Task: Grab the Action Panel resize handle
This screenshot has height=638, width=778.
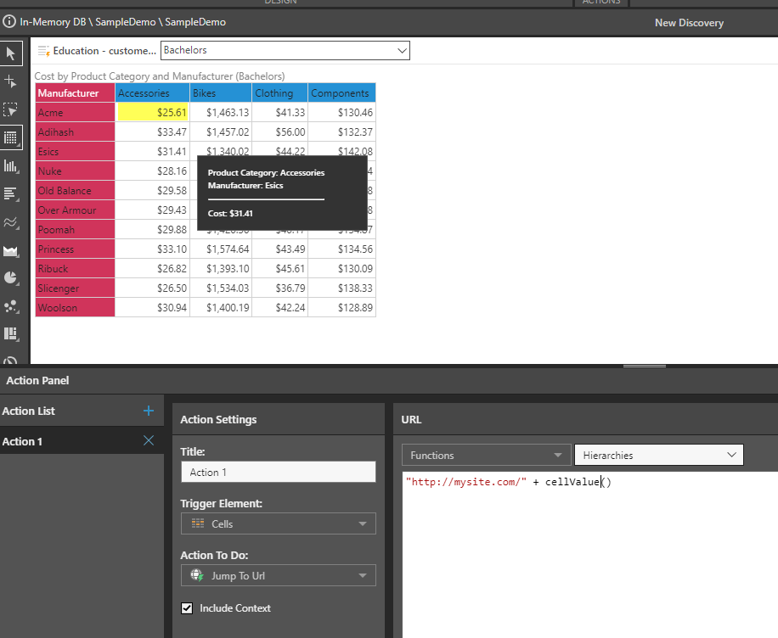Action: pyautogui.click(x=645, y=367)
